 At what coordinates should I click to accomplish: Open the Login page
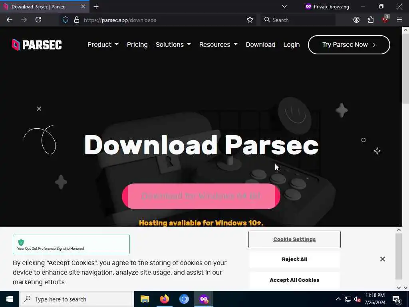[291, 45]
